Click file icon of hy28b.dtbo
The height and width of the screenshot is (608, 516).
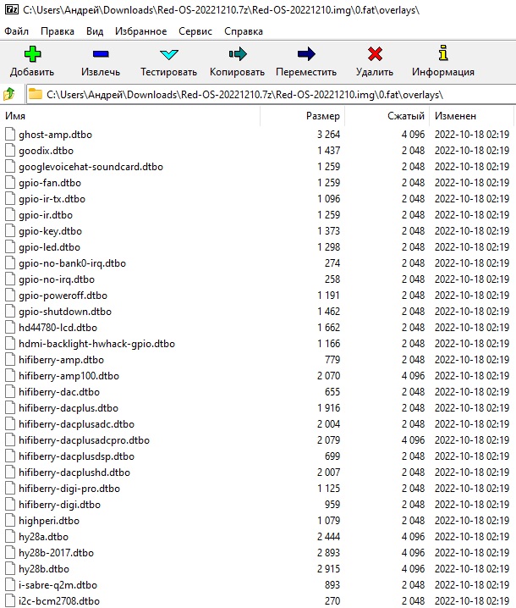coord(10,569)
